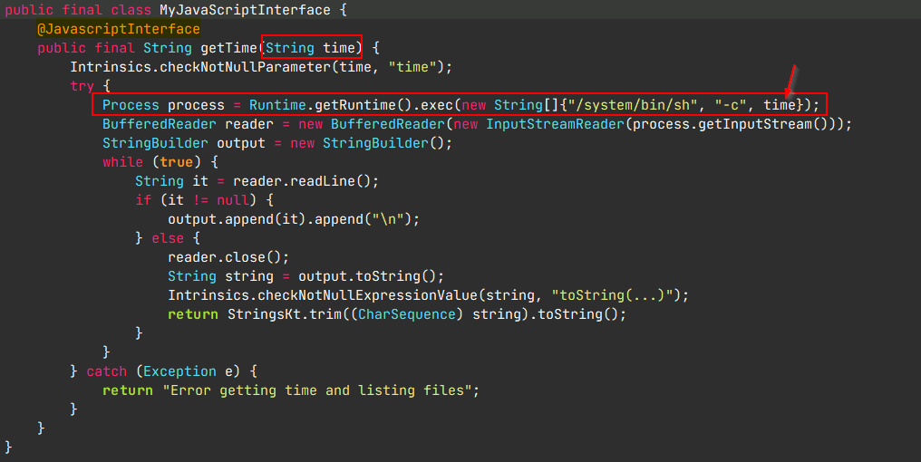The height and width of the screenshot is (462, 921).
Task: Click the while keyword
Action: (122, 162)
